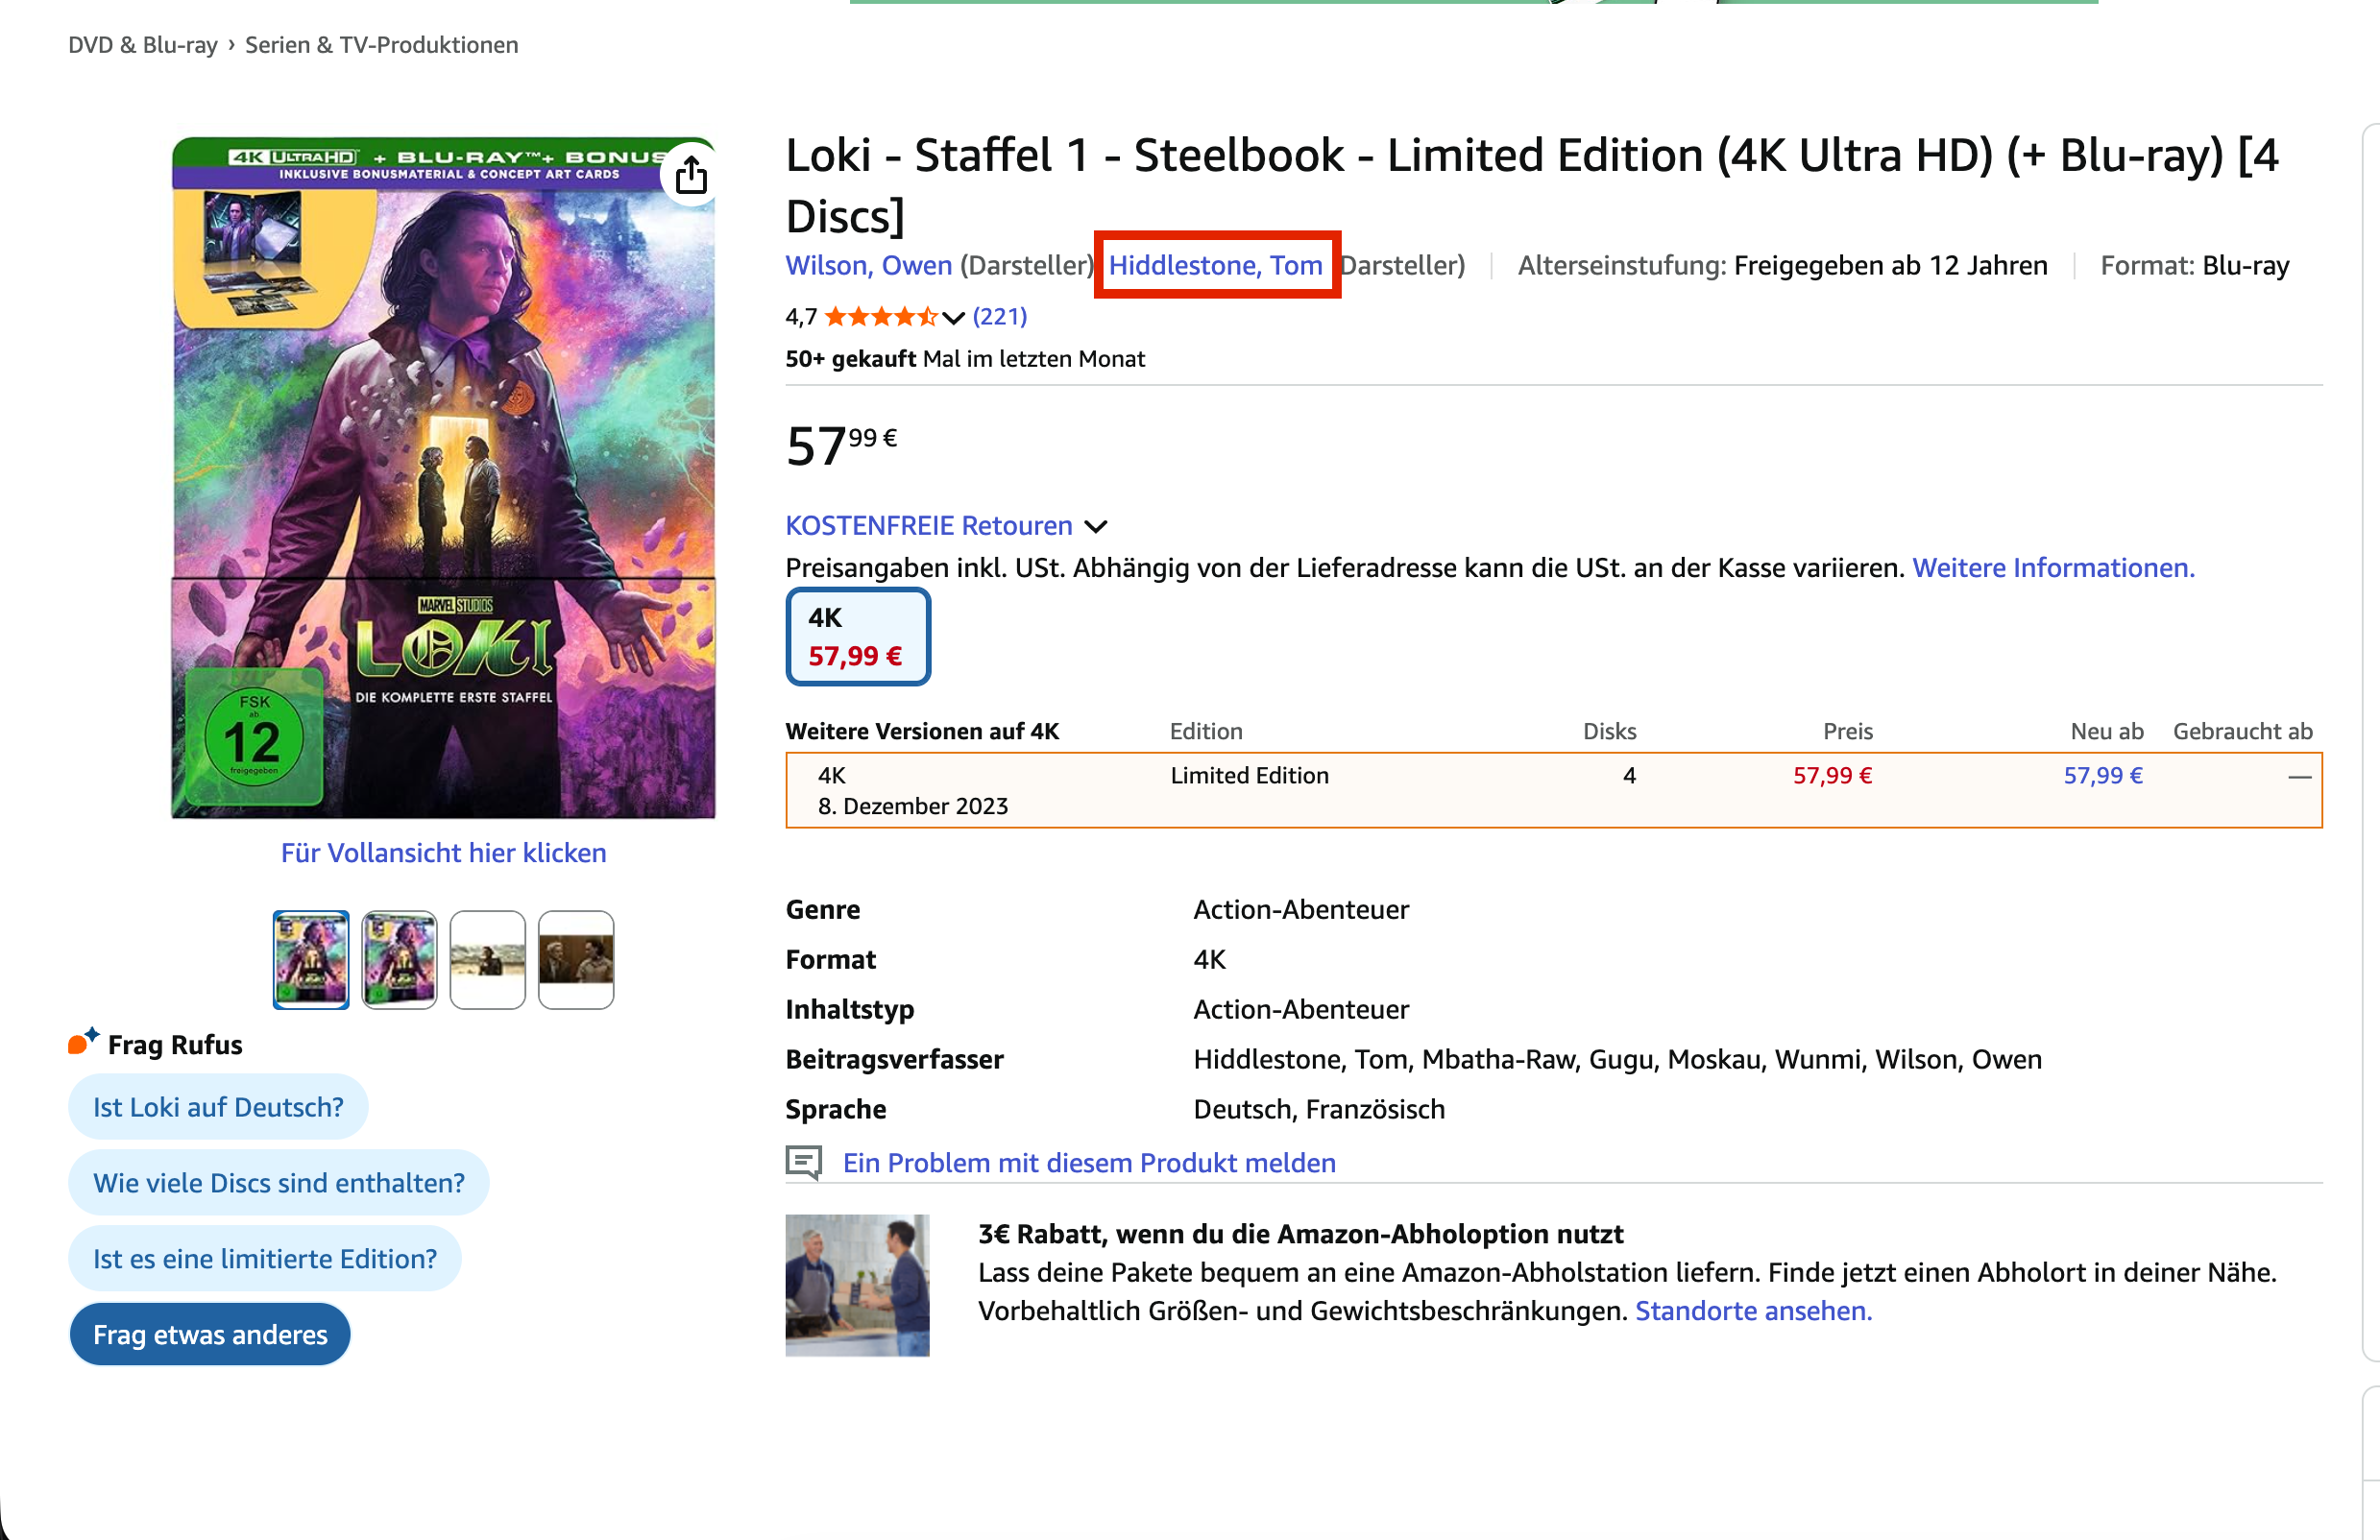Open Hiddlestone, Tom actor link

[1215, 265]
